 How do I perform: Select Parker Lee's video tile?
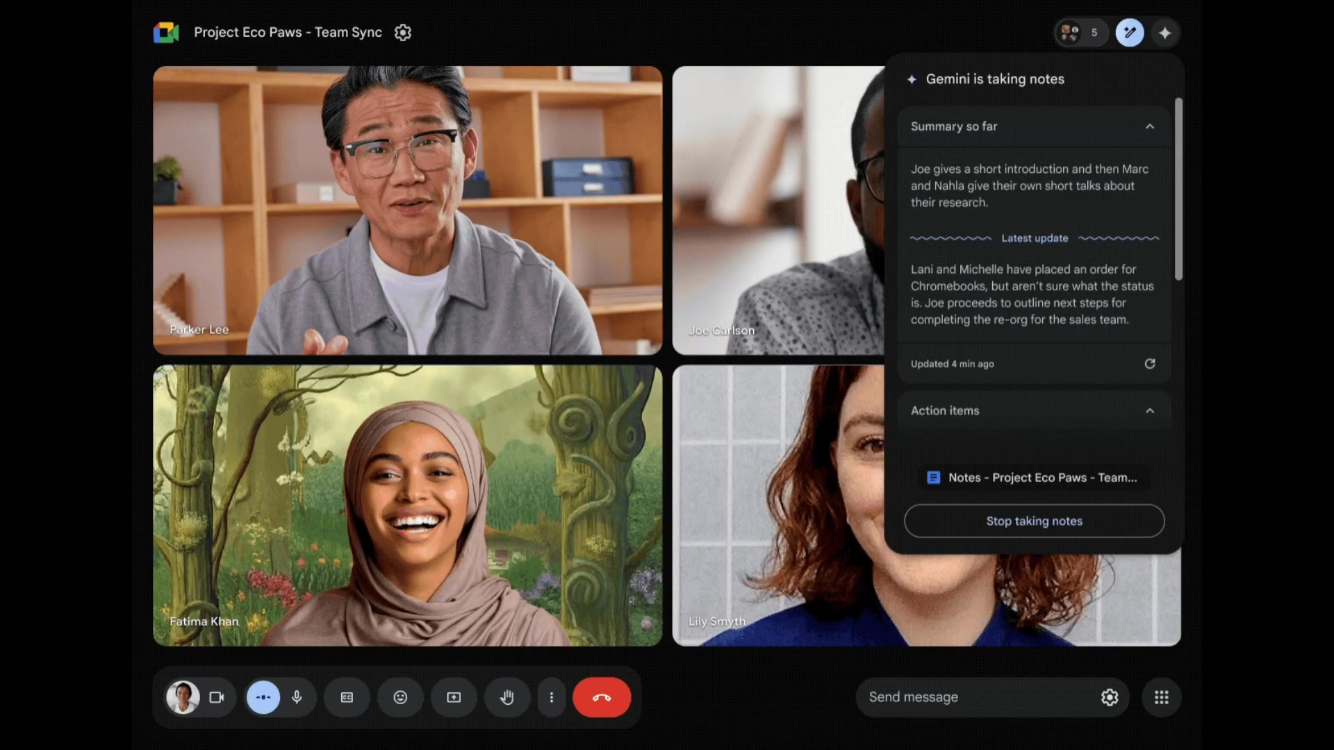point(407,210)
